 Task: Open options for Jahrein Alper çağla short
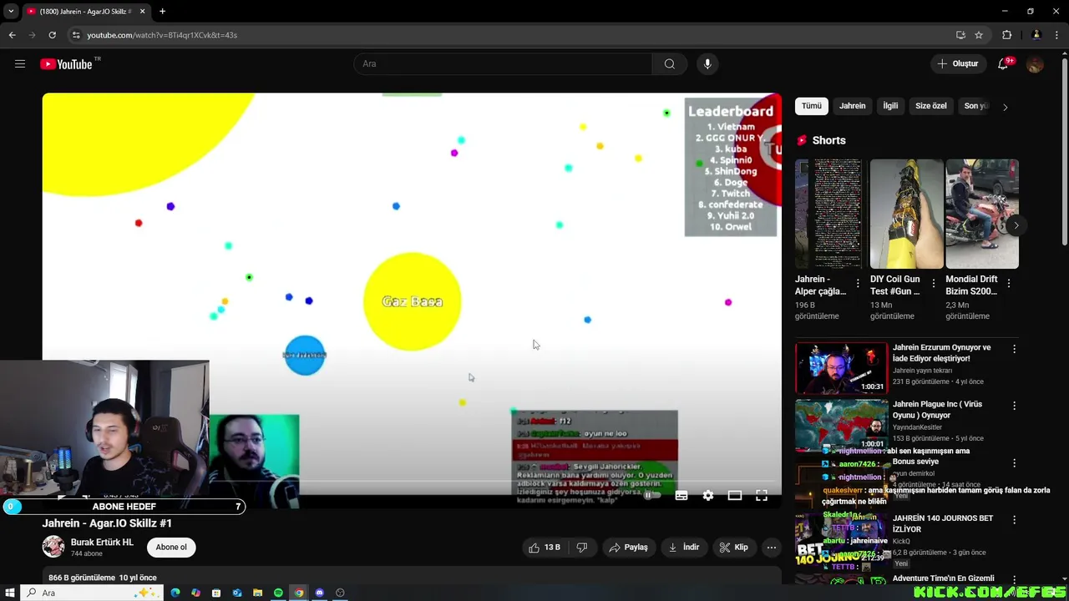pos(858,284)
